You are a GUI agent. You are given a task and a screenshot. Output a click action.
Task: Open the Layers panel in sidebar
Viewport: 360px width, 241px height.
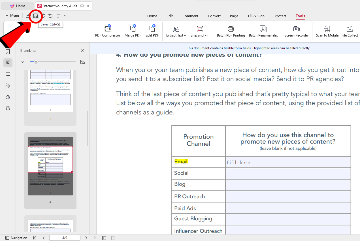coord(8,108)
